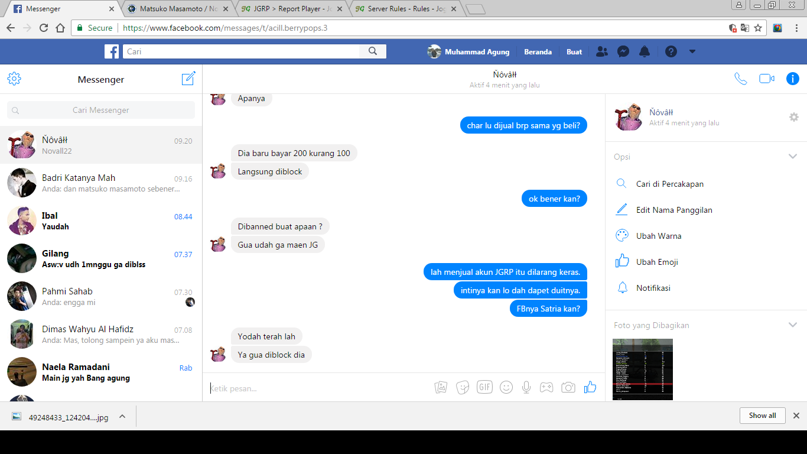Click the Facebook search magnifier button

click(x=373, y=51)
